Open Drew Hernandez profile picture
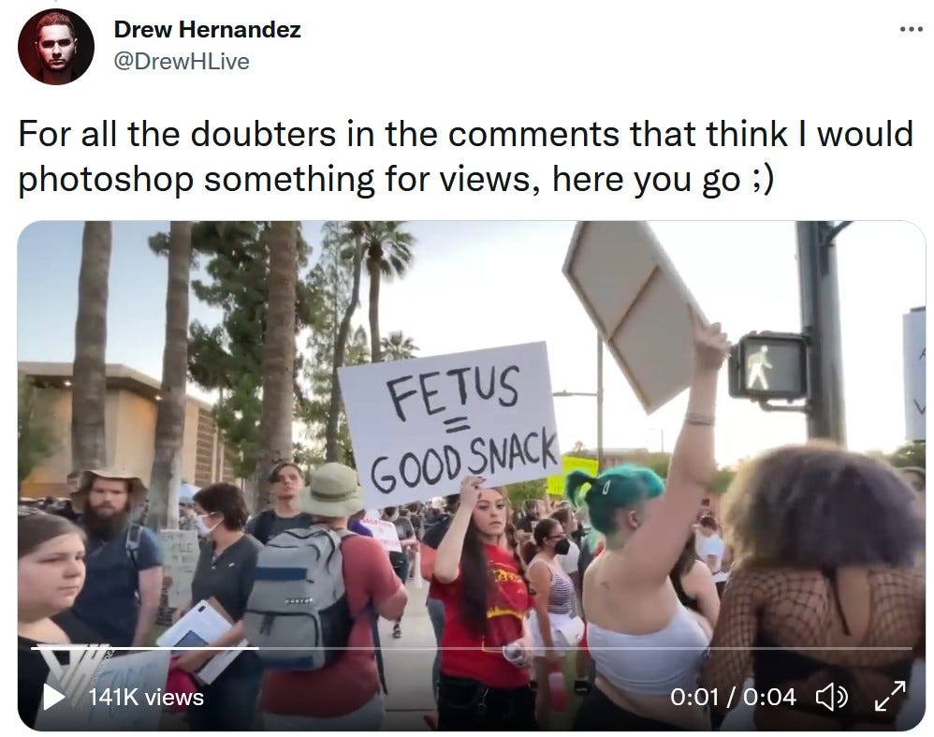 [56, 47]
